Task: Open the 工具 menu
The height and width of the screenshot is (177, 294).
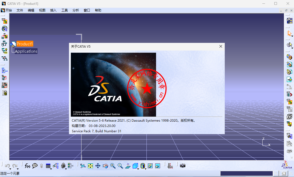Action: 64,10
